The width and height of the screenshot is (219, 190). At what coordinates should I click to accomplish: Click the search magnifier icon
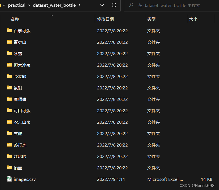131,5
